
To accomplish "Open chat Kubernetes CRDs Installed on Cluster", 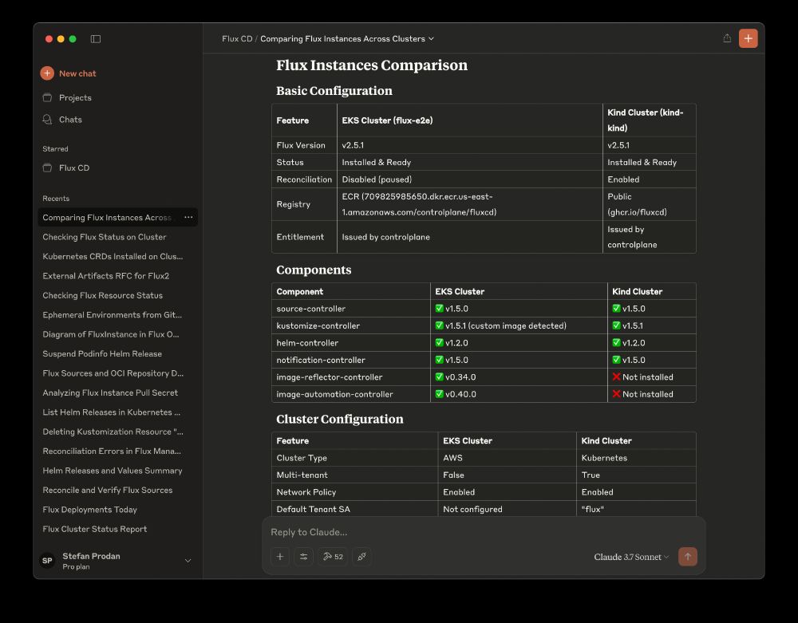I will click(113, 256).
